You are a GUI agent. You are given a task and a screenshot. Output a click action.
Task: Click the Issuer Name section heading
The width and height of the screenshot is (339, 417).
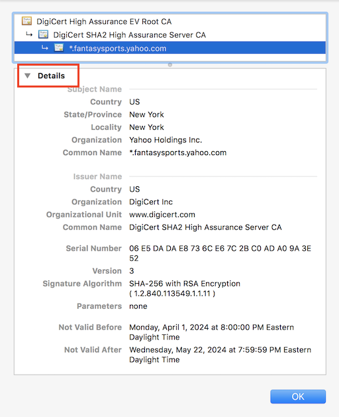point(97,176)
